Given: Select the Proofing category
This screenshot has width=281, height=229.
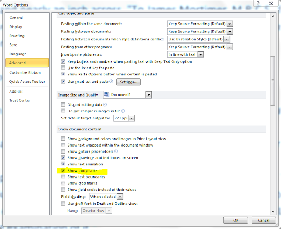Looking at the screenshot, I should [27, 36].
